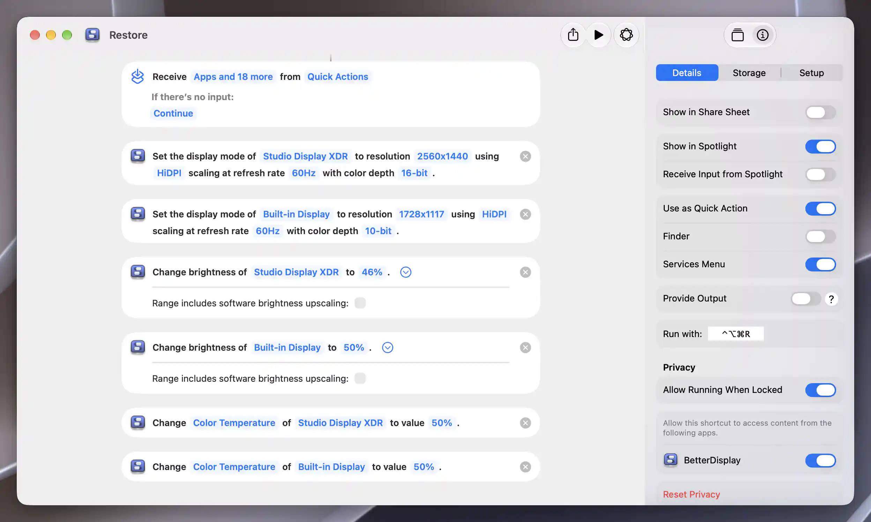Open the Apps and 18 more input types
Image resolution: width=871 pixels, height=522 pixels.
[233, 77]
